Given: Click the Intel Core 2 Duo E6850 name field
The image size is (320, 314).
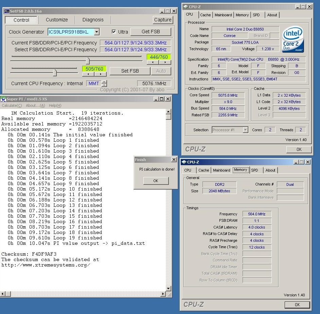Looking at the screenshot, I should tap(245, 29).
